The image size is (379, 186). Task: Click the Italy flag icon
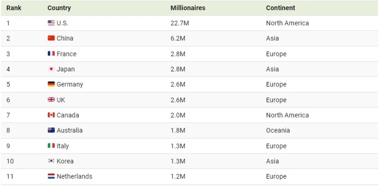[x=51, y=146]
